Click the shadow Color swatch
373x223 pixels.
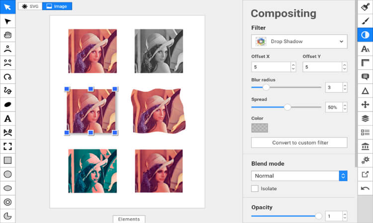click(260, 127)
